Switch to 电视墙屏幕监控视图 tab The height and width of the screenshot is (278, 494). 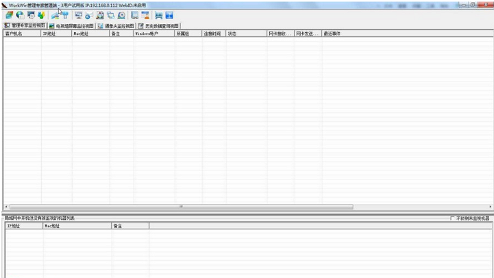(71, 26)
